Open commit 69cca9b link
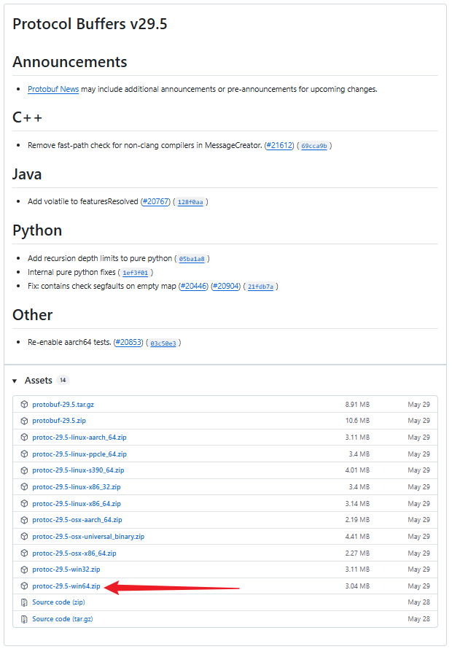 [x=314, y=146]
